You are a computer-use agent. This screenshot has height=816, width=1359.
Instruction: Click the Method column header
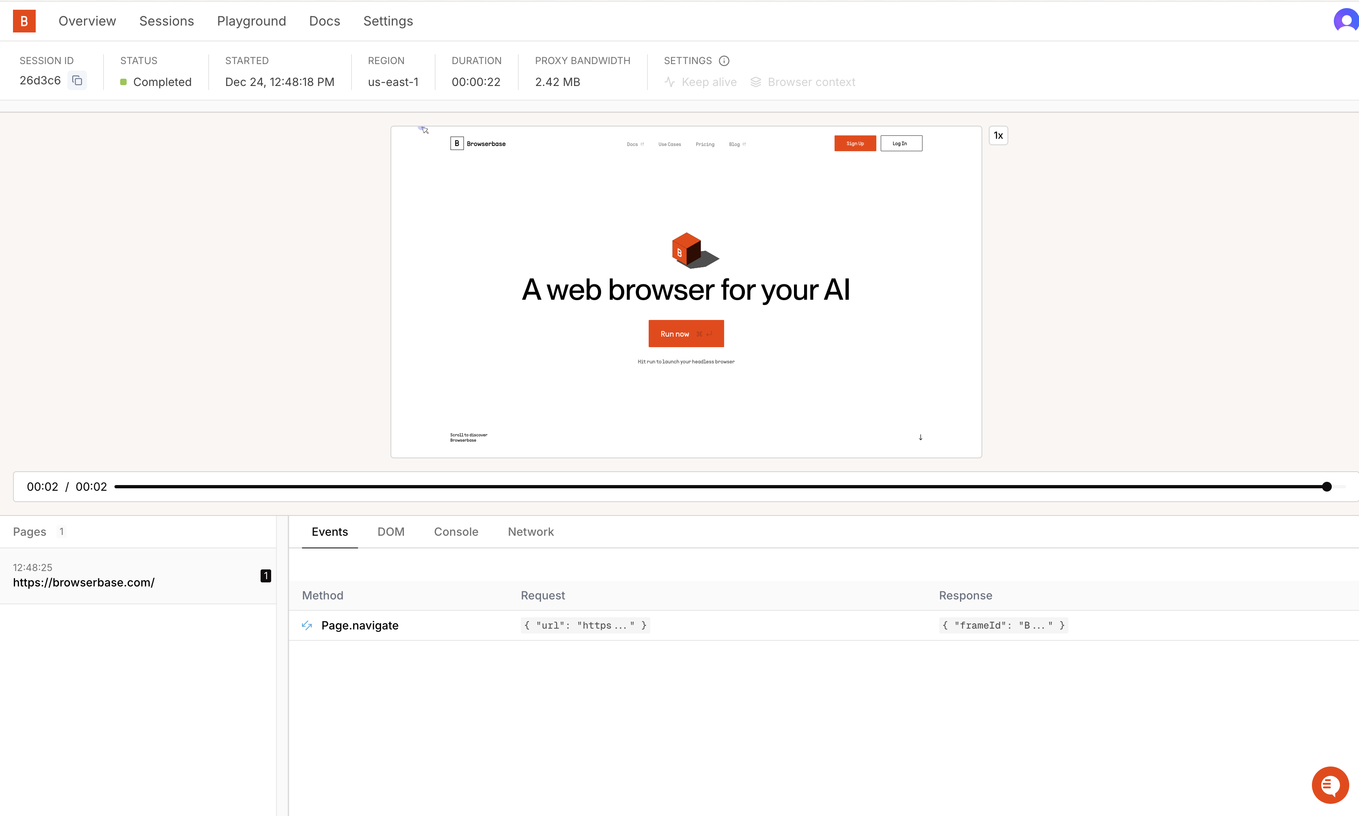(322, 595)
